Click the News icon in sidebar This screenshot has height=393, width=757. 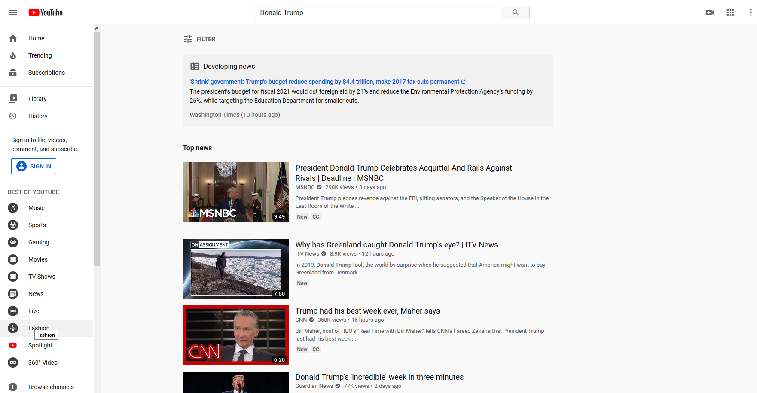13,294
